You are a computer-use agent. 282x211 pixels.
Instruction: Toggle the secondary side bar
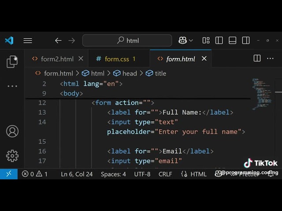[246, 40]
